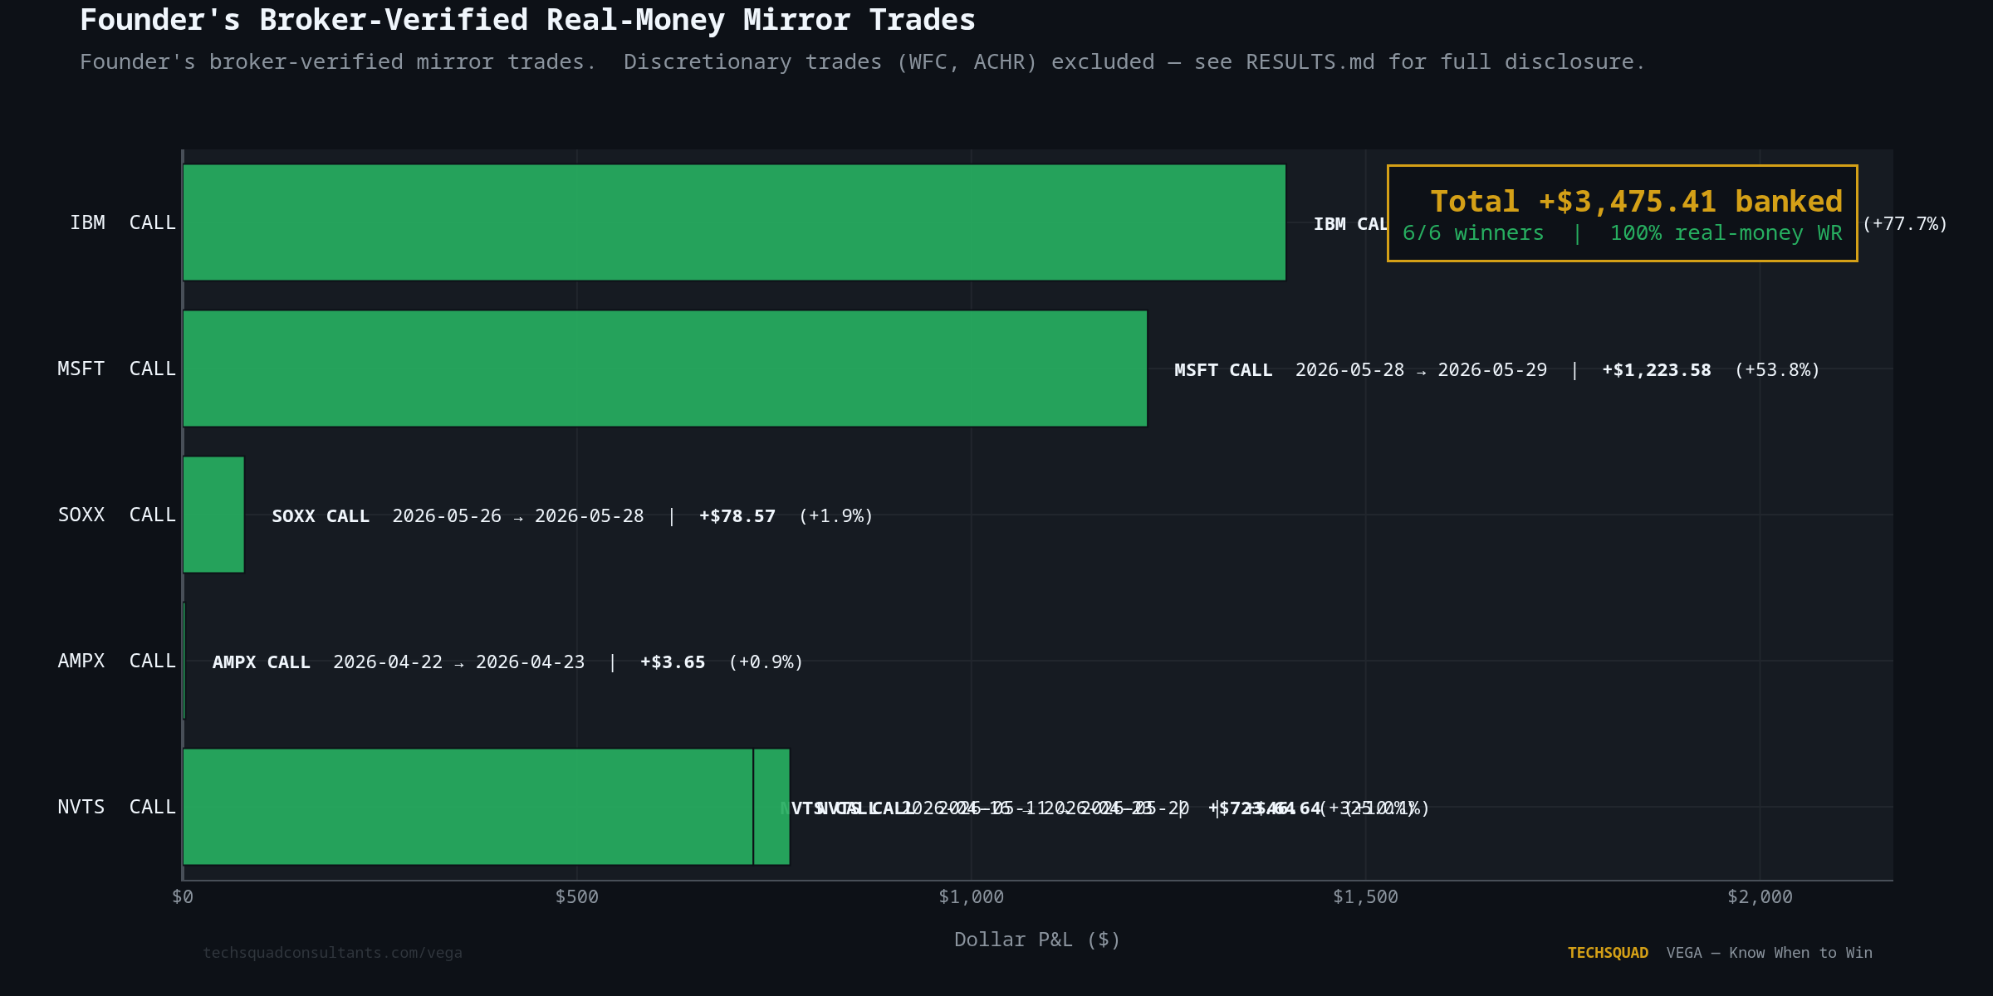The height and width of the screenshot is (996, 1993).
Task: Click the 'Dollar P&L ($)' axis title
Action: [x=1037, y=940]
